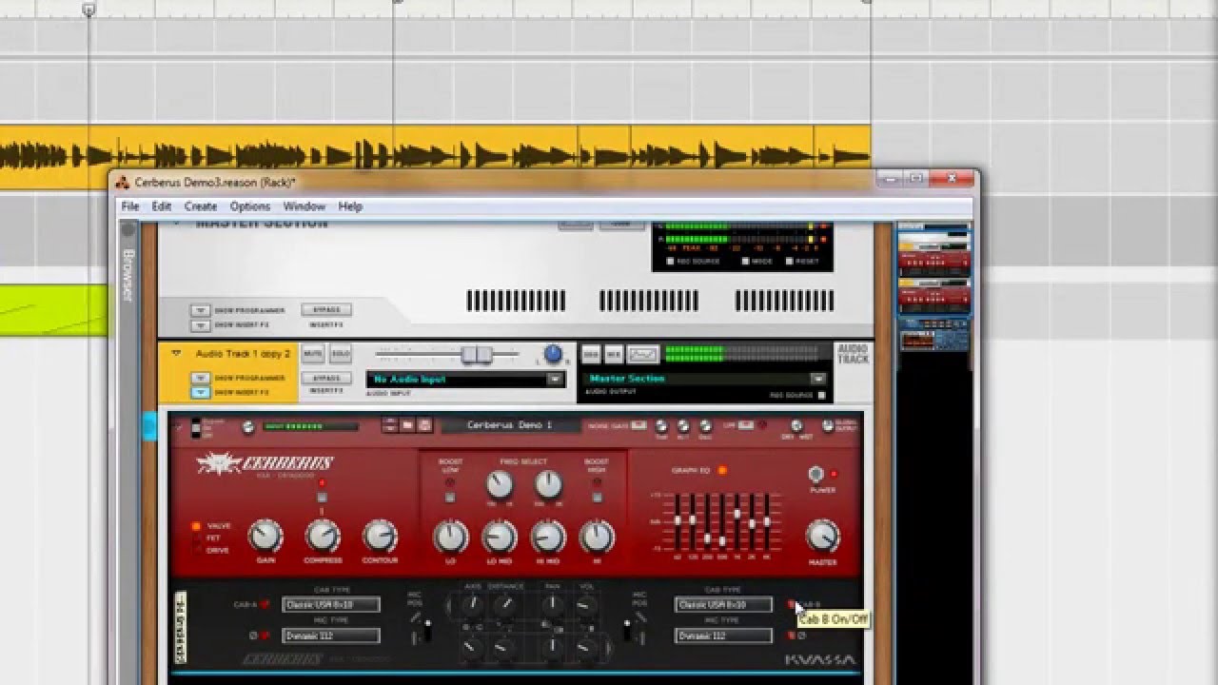Click Bypass on the Master Section
Viewport: 1218px width, 685px height.
[x=326, y=309]
